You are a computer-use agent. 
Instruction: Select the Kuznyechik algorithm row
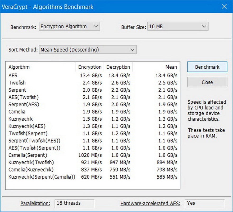point(93,119)
